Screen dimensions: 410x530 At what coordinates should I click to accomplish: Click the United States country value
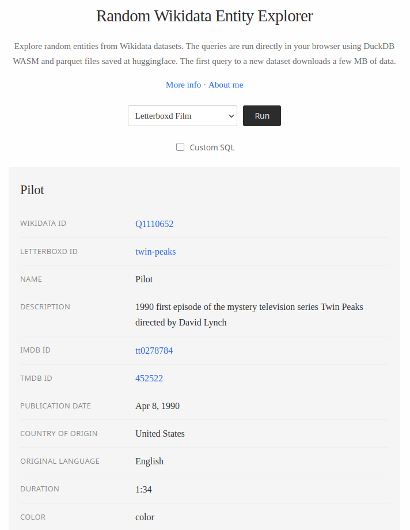pos(158,433)
